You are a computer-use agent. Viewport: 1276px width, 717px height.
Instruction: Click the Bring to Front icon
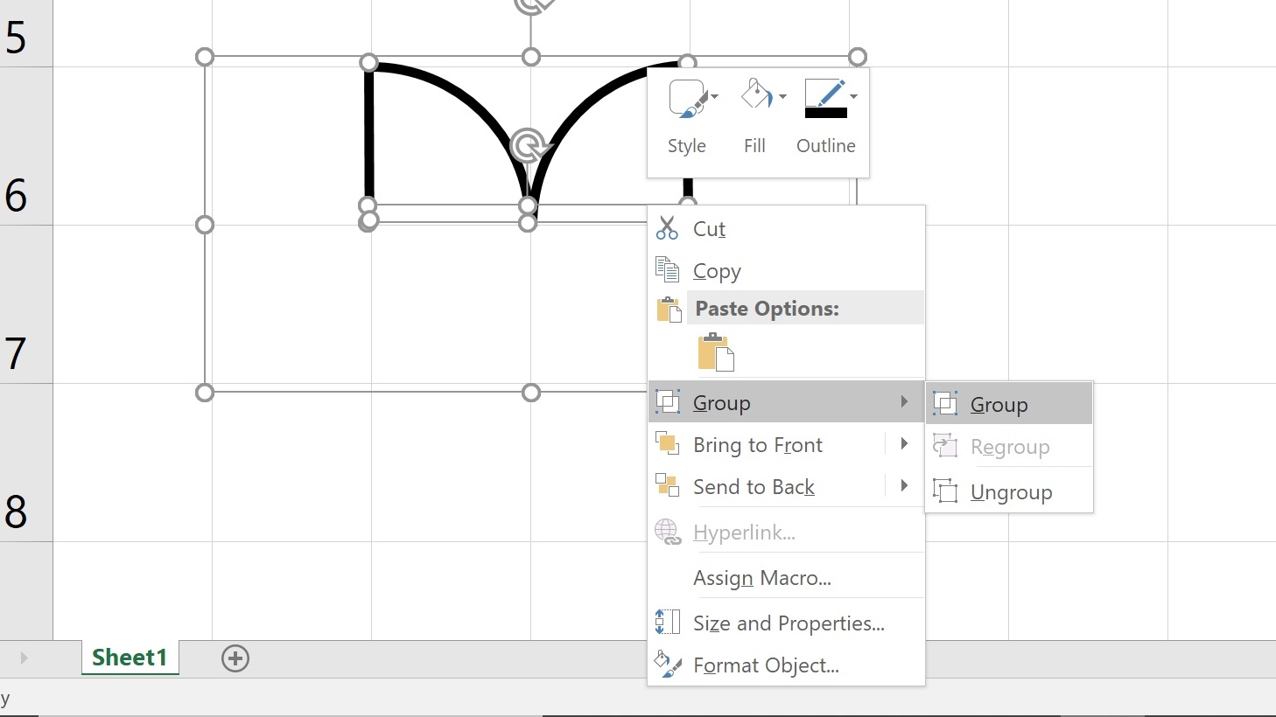pos(668,444)
